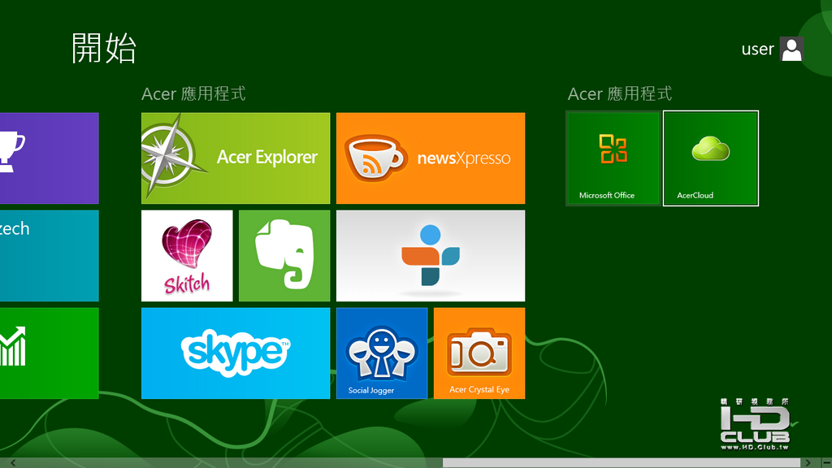Click the 'user' account name
Image resolution: width=832 pixels, height=468 pixels.
point(757,50)
